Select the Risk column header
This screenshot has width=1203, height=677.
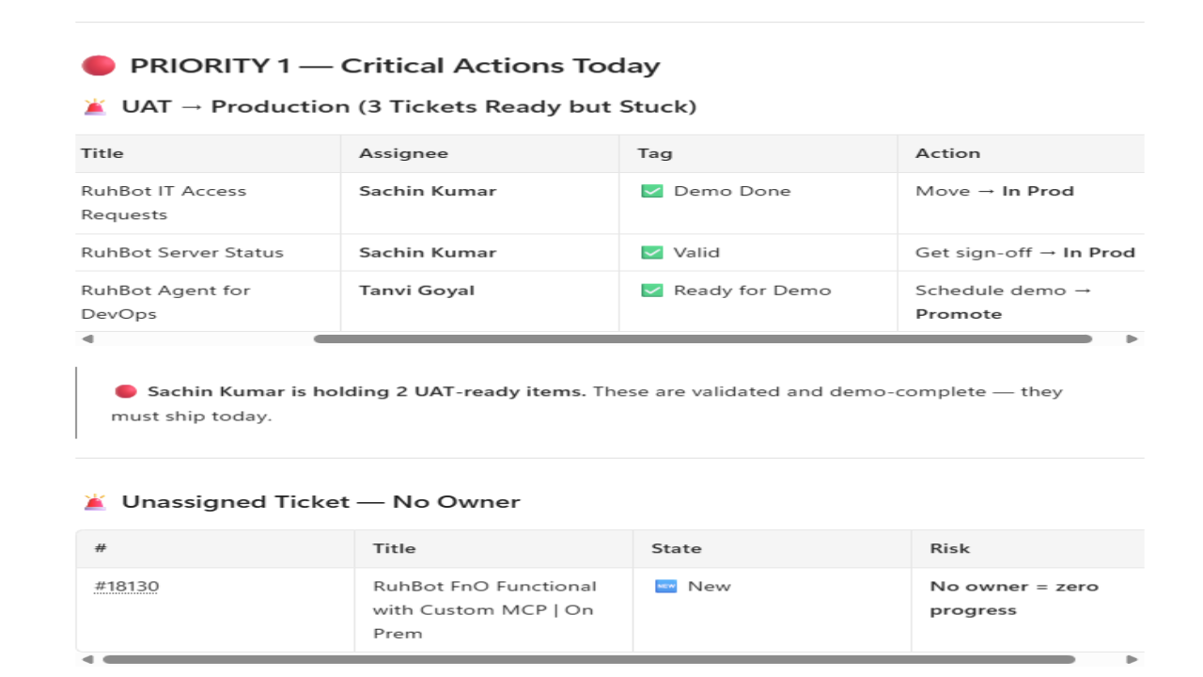click(1028, 548)
